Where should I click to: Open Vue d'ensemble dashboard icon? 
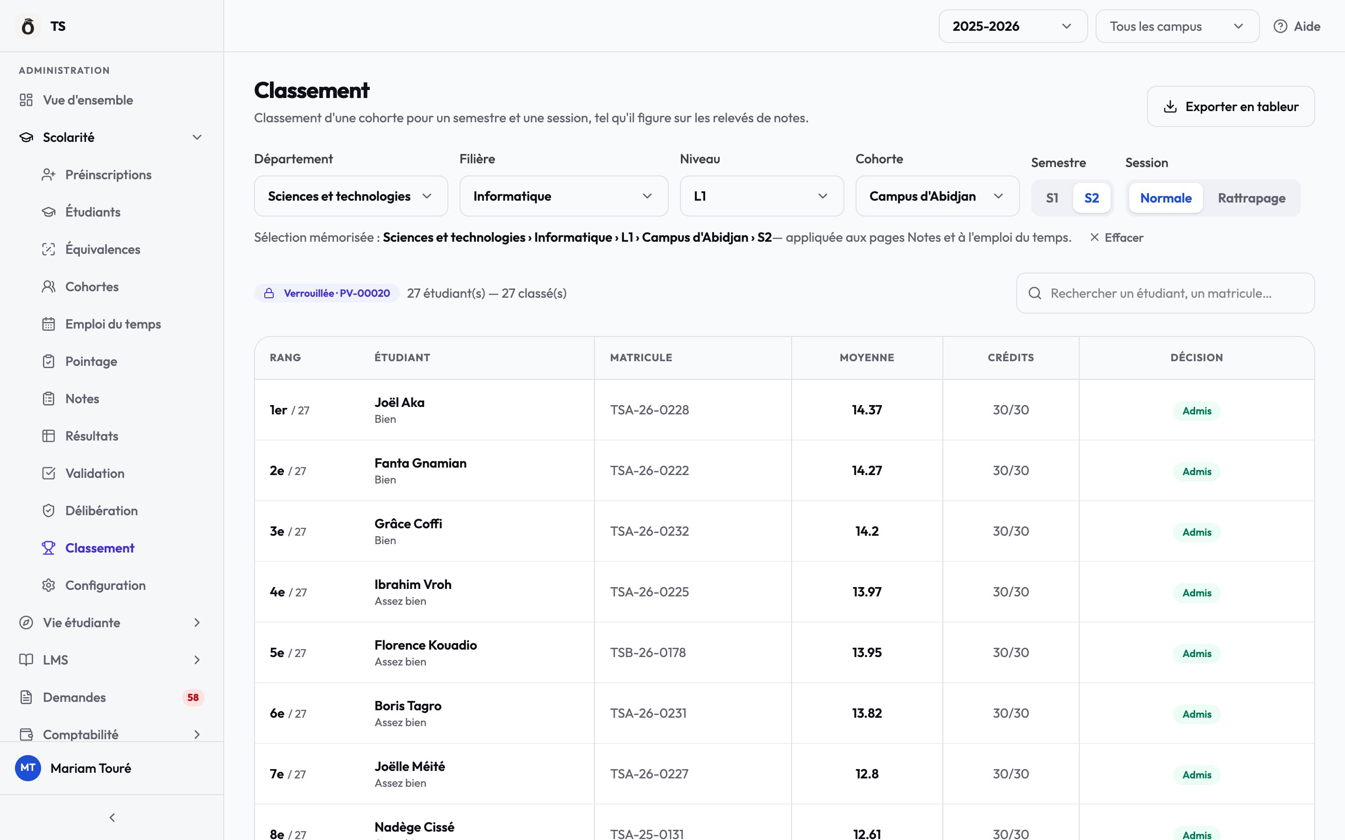(26, 100)
